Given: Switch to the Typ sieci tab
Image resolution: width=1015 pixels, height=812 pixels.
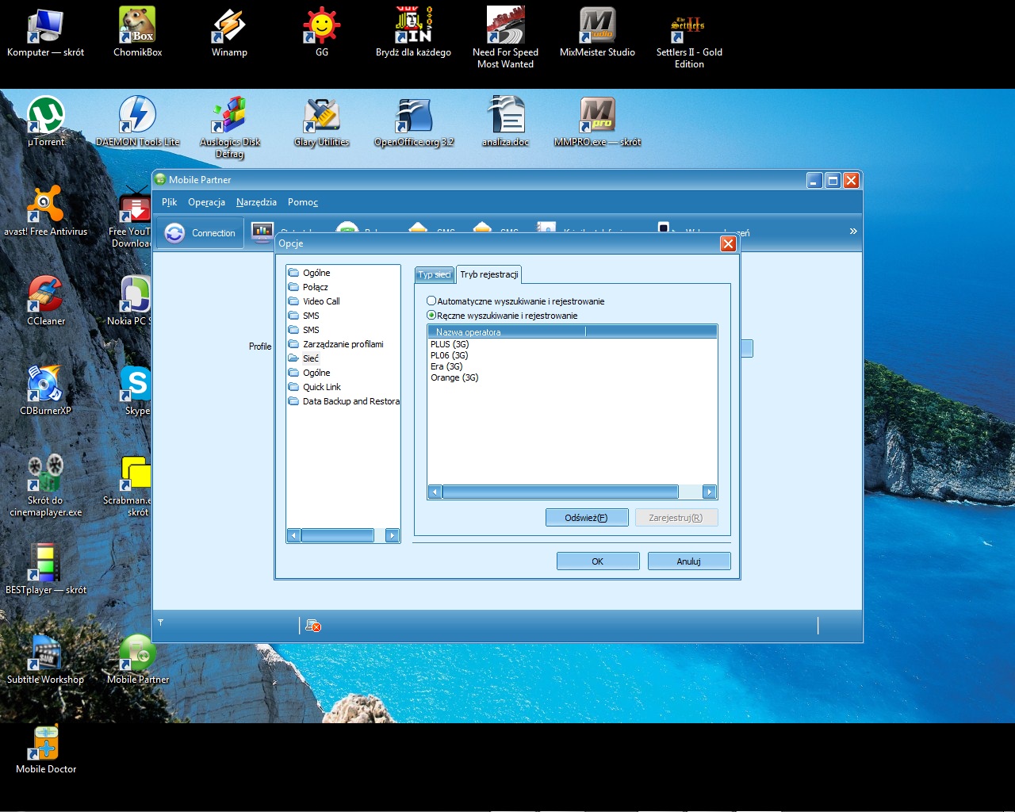Looking at the screenshot, I should 434,274.
